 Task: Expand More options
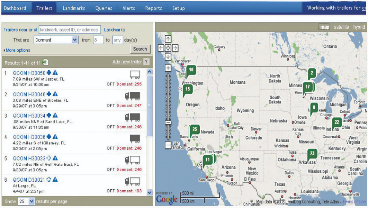pyautogui.click(x=17, y=51)
